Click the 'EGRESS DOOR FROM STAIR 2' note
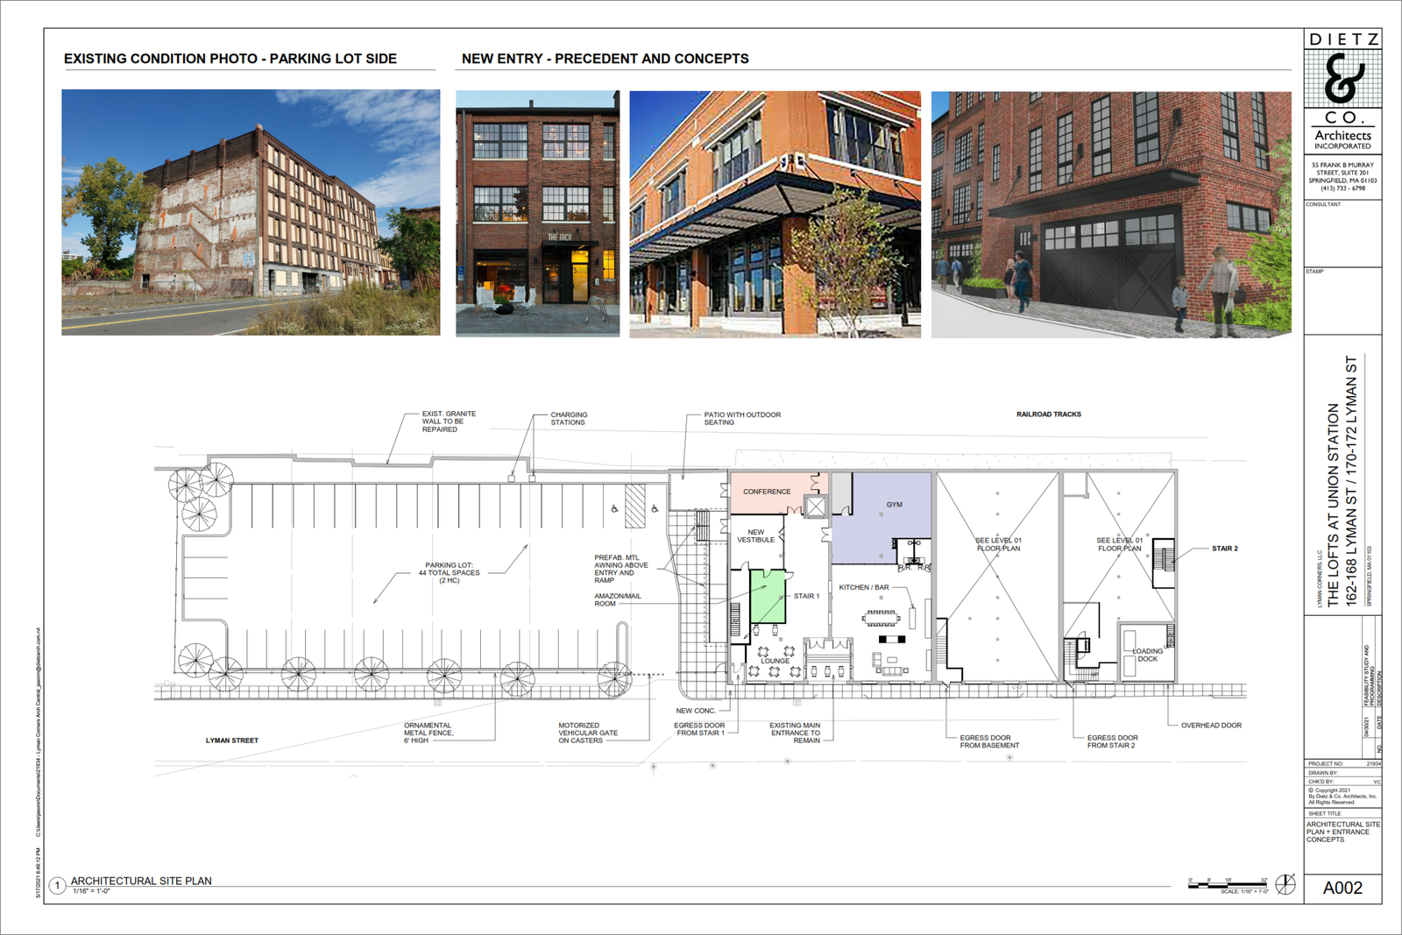 [1113, 741]
